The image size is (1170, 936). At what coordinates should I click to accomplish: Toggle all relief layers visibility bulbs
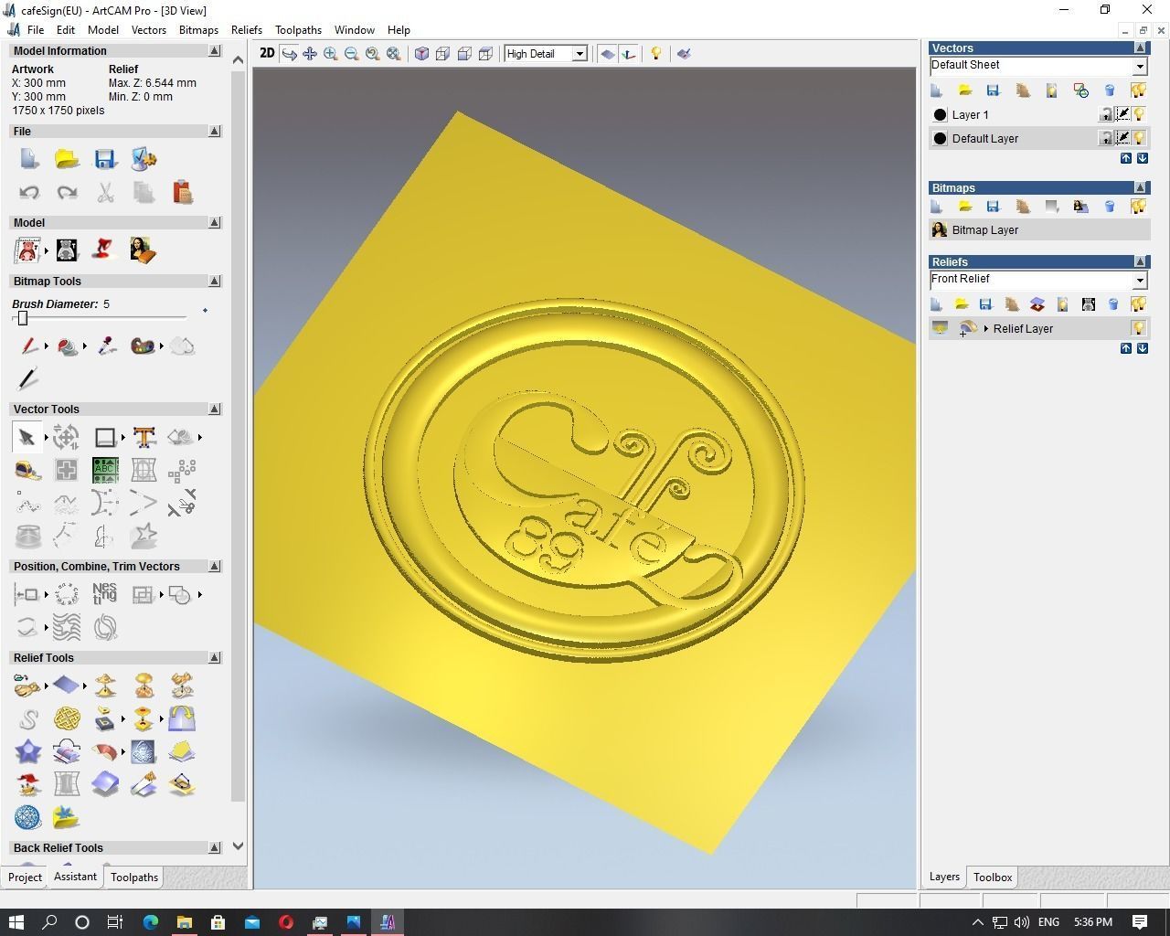(1138, 303)
